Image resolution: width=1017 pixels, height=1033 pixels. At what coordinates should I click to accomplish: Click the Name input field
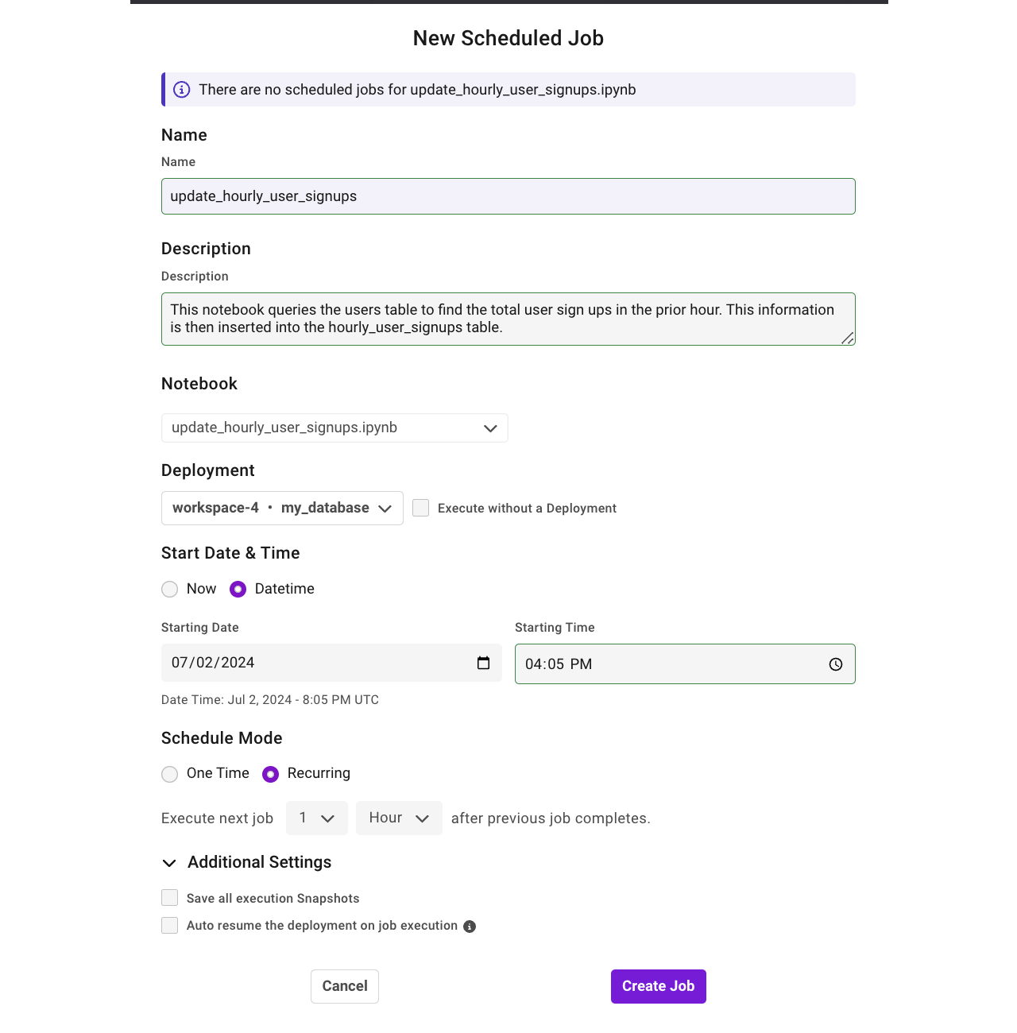click(x=508, y=196)
